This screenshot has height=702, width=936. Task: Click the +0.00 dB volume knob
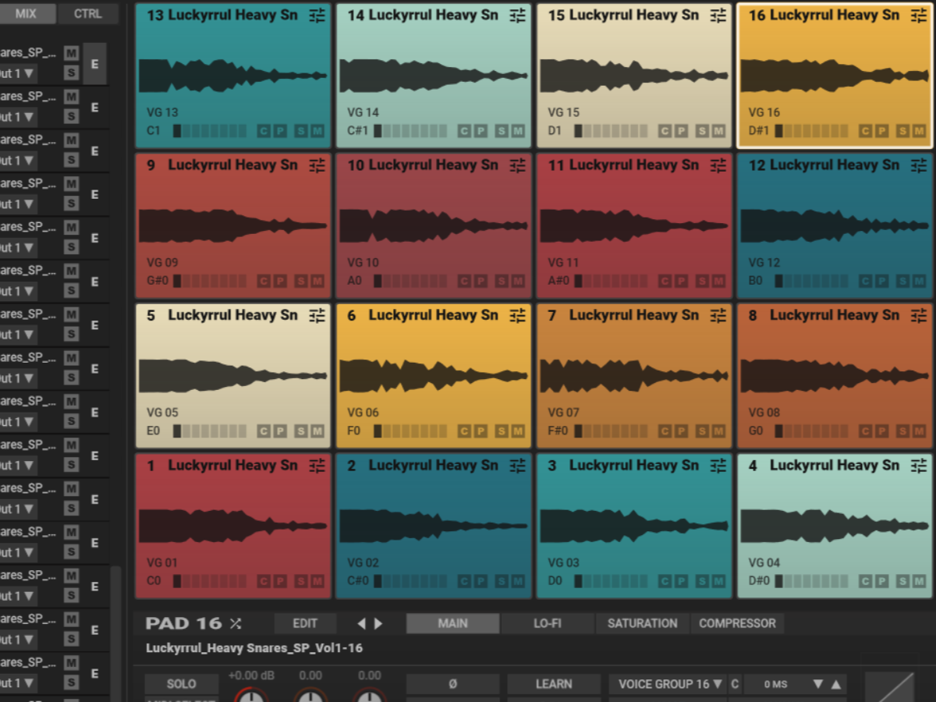[251, 694]
